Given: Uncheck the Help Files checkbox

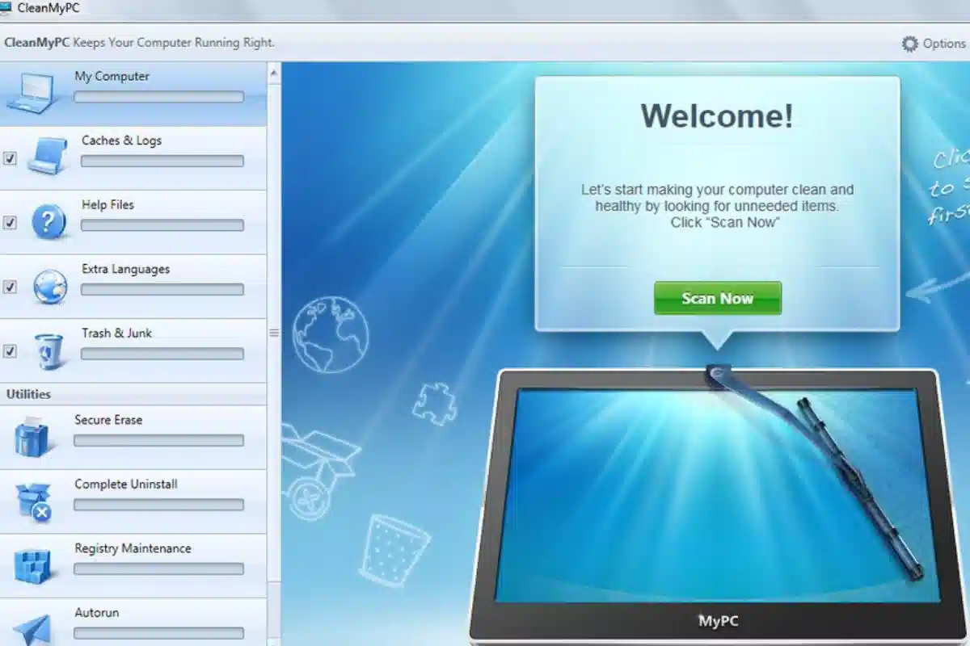Looking at the screenshot, I should (x=10, y=222).
